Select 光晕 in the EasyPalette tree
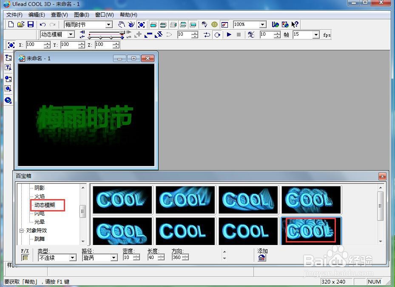The width and height of the screenshot is (395, 287). tap(40, 222)
